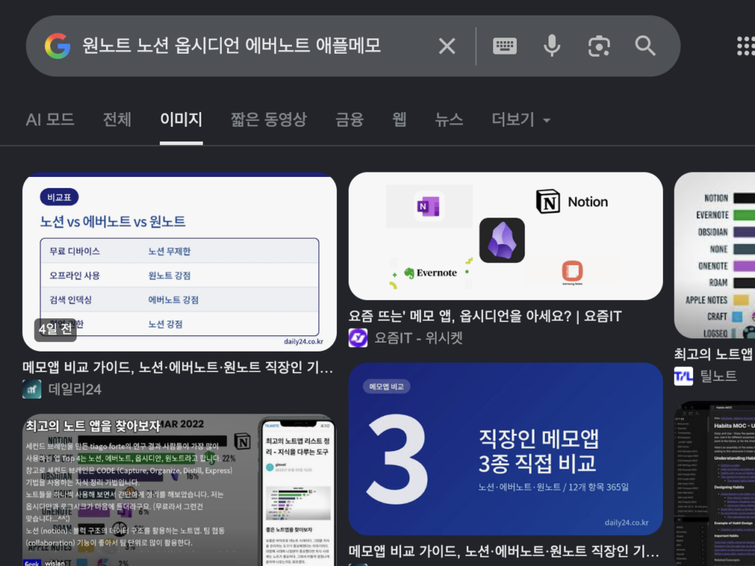Open 노션 vs 에버노트 vs 원노트 comparison image
The height and width of the screenshot is (566, 755).
pyautogui.click(x=180, y=262)
